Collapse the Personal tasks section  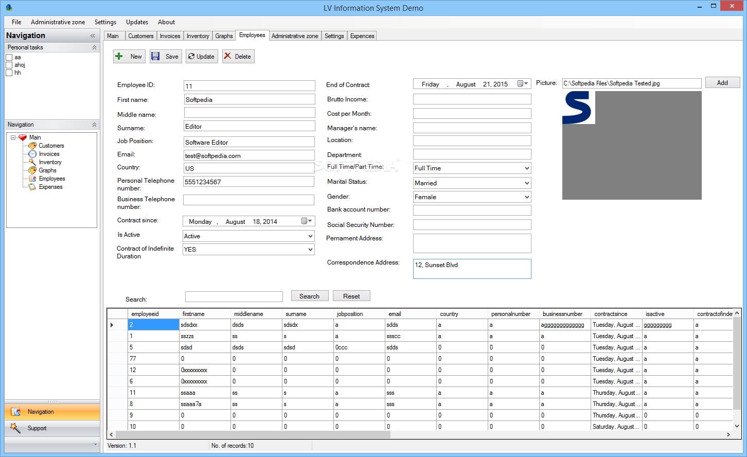point(94,47)
